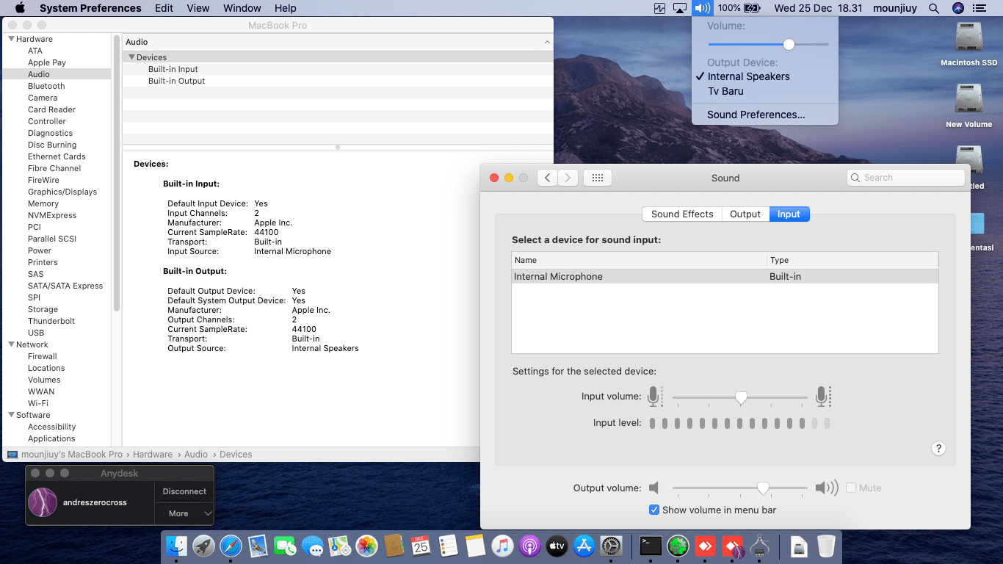This screenshot has height=564, width=1003.
Task: Select Wi-Fi in the Network sidebar
Action: (x=38, y=403)
